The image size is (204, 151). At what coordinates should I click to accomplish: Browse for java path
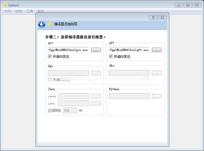pos(96,103)
